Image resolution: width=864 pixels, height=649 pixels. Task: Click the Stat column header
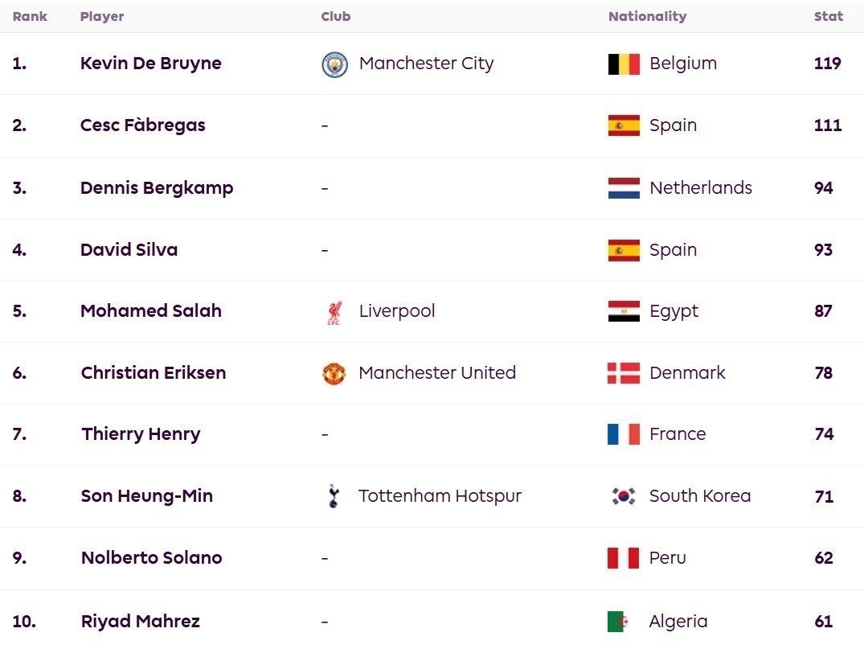[x=829, y=17]
